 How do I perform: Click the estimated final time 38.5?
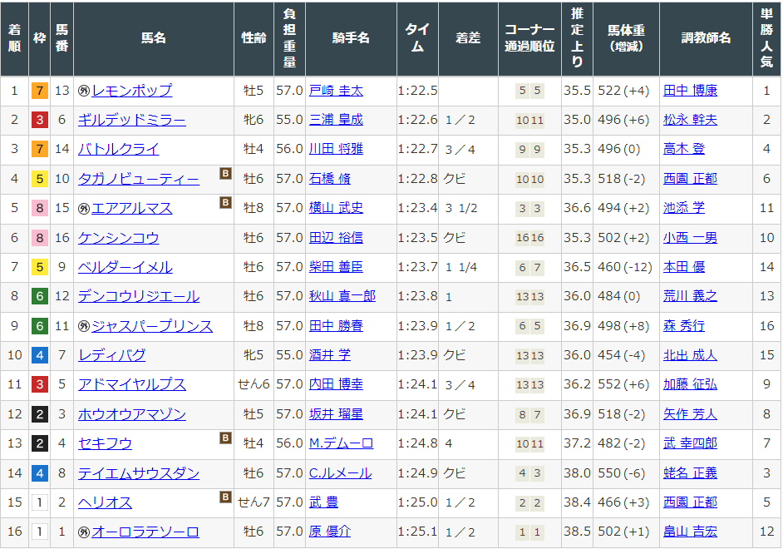click(x=577, y=532)
